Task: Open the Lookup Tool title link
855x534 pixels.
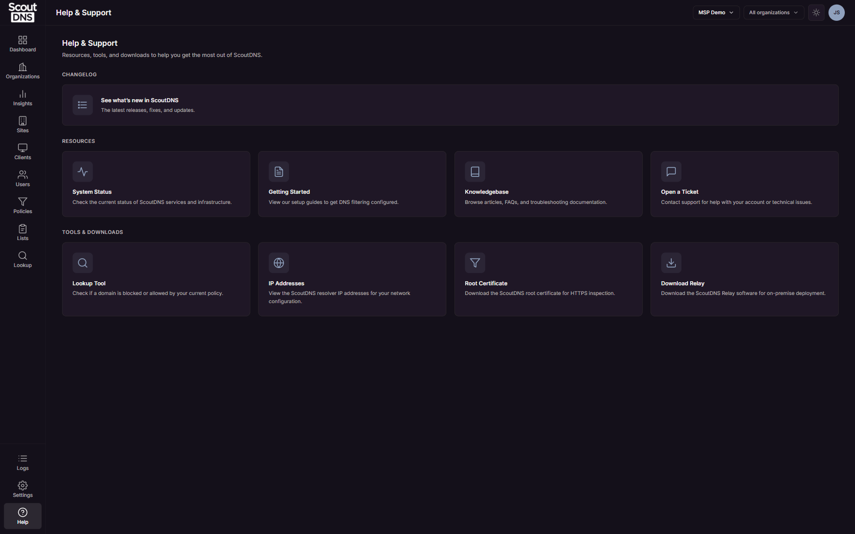Action: pyautogui.click(x=89, y=283)
